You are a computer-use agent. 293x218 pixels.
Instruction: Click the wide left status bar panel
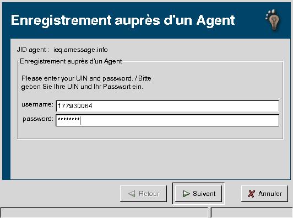pyautogui.click(x=104, y=213)
